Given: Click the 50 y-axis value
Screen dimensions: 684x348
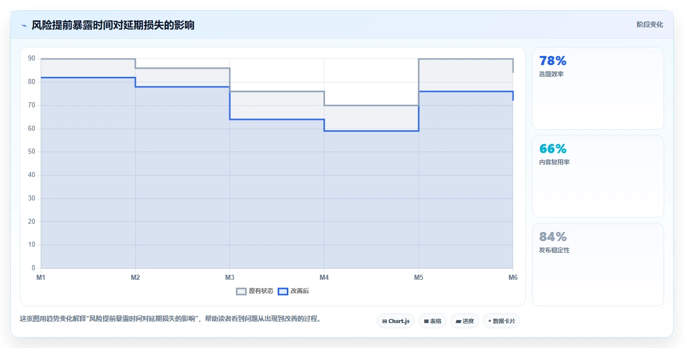Looking at the screenshot, I should pos(32,152).
